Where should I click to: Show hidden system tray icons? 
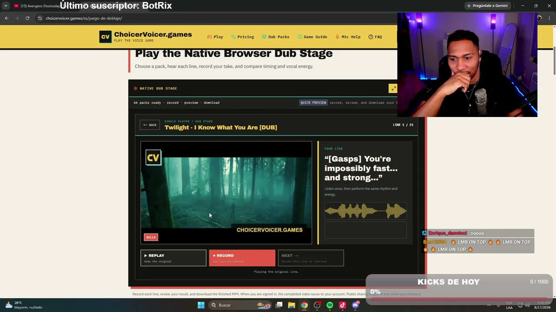(x=489, y=305)
